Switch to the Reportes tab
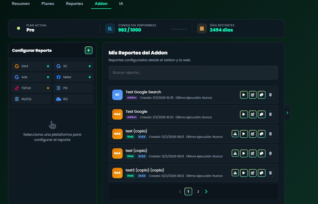Screen dimensions: 318x204 74,4
